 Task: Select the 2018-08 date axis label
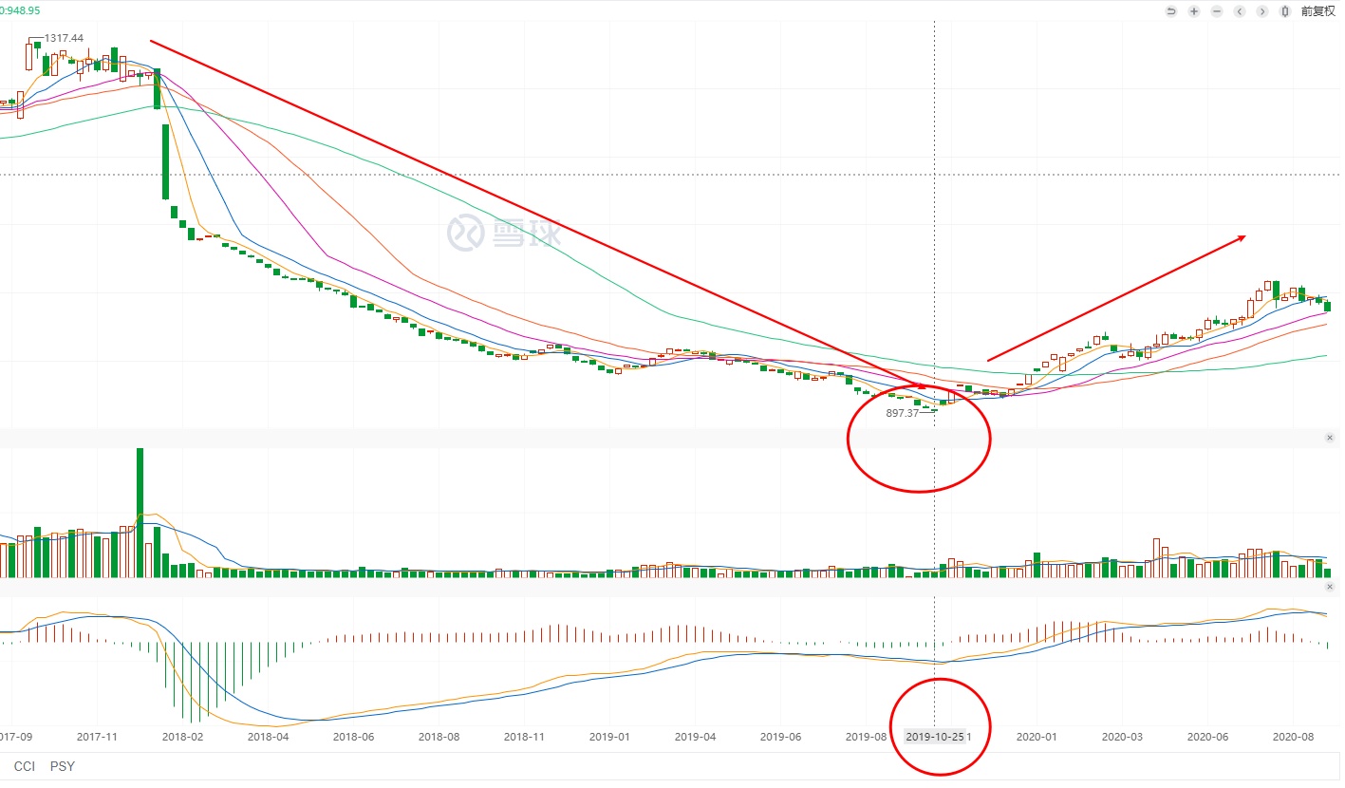coord(439,737)
